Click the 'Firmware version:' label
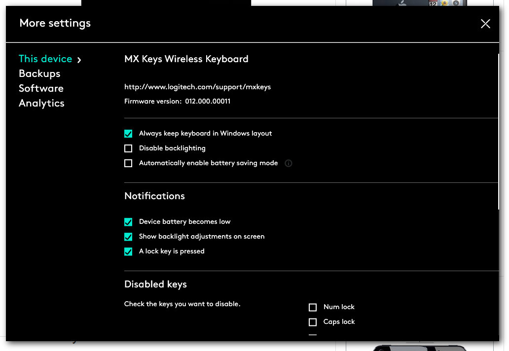This screenshot has height=351, width=509. 153,101
